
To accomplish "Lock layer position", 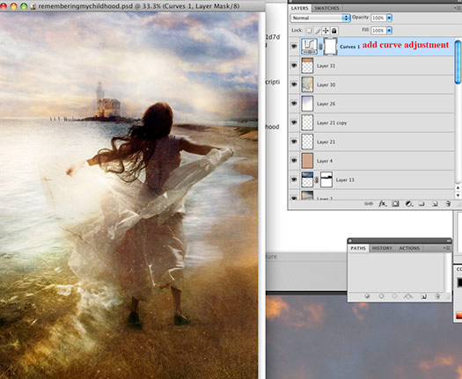I will coord(326,30).
